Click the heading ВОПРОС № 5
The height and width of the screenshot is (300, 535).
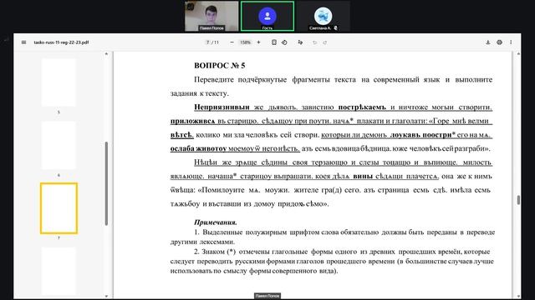(x=219, y=66)
